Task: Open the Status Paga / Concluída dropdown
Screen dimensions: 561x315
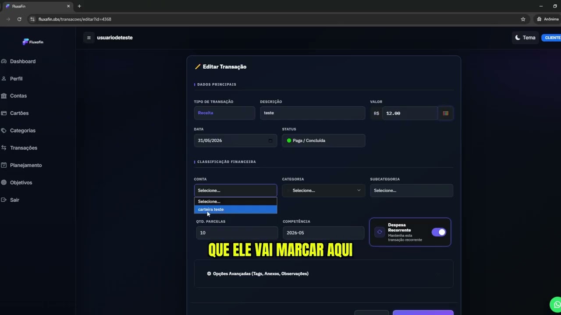Action: click(x=323, y=140)
